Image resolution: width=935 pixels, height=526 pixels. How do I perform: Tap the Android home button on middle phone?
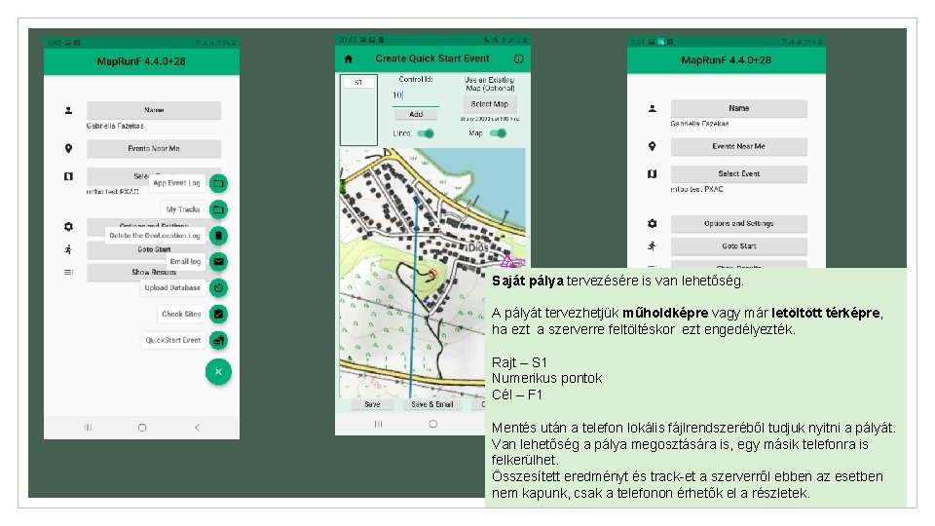[x=432, y=424]
